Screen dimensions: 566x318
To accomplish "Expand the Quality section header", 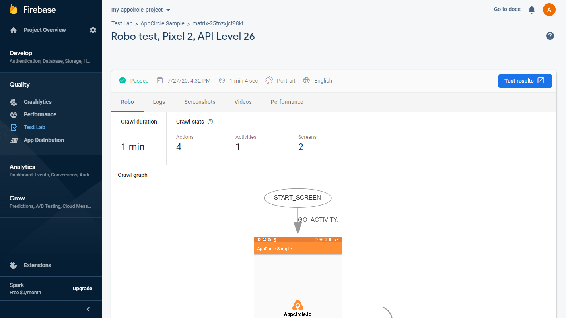I will coord(19,85).
